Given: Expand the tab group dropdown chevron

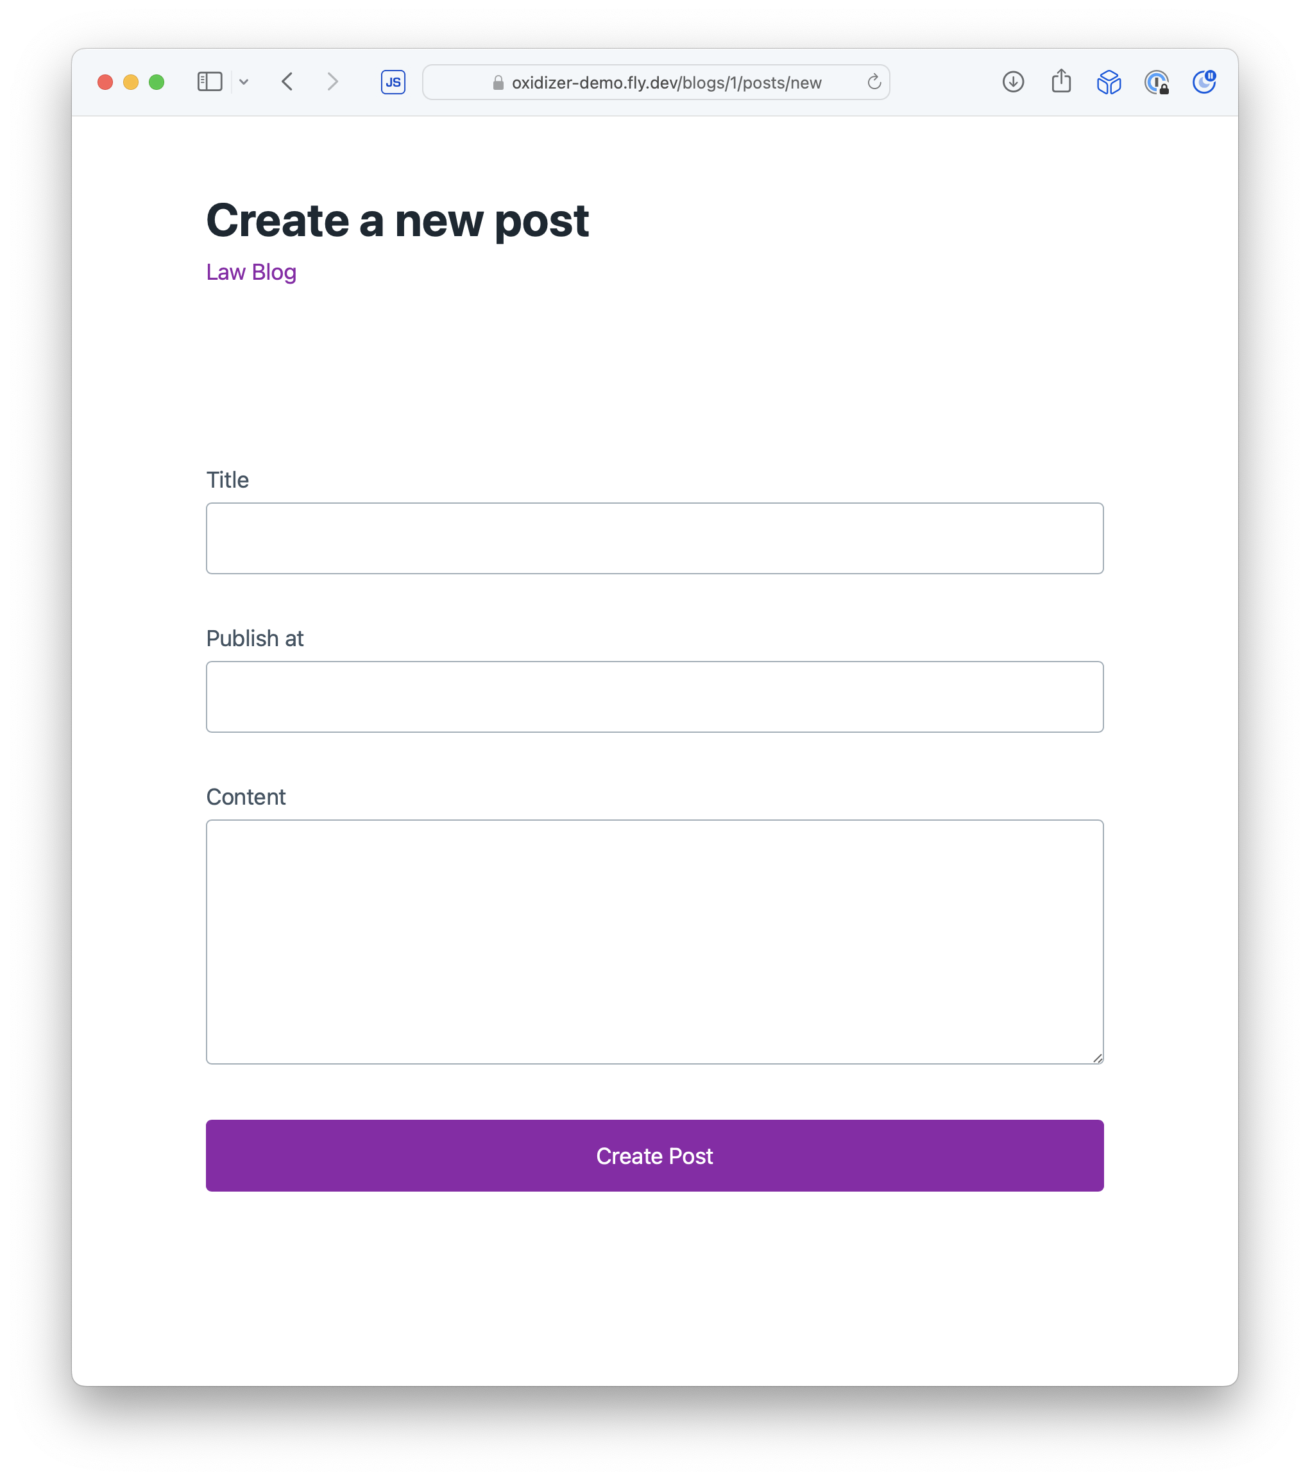Looking at the screenshot, I should [244, 83].
